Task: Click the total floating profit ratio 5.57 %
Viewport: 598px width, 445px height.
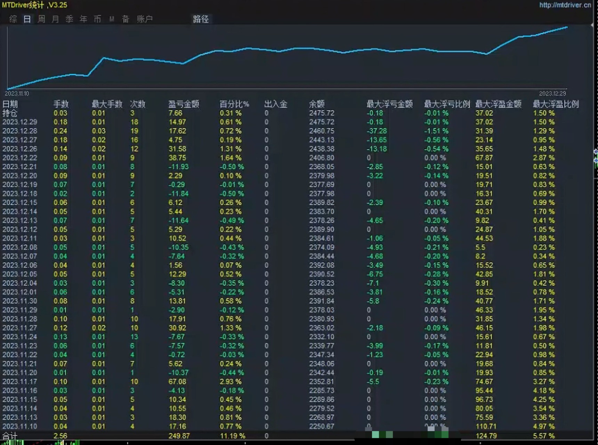Action: click(544, 436)
